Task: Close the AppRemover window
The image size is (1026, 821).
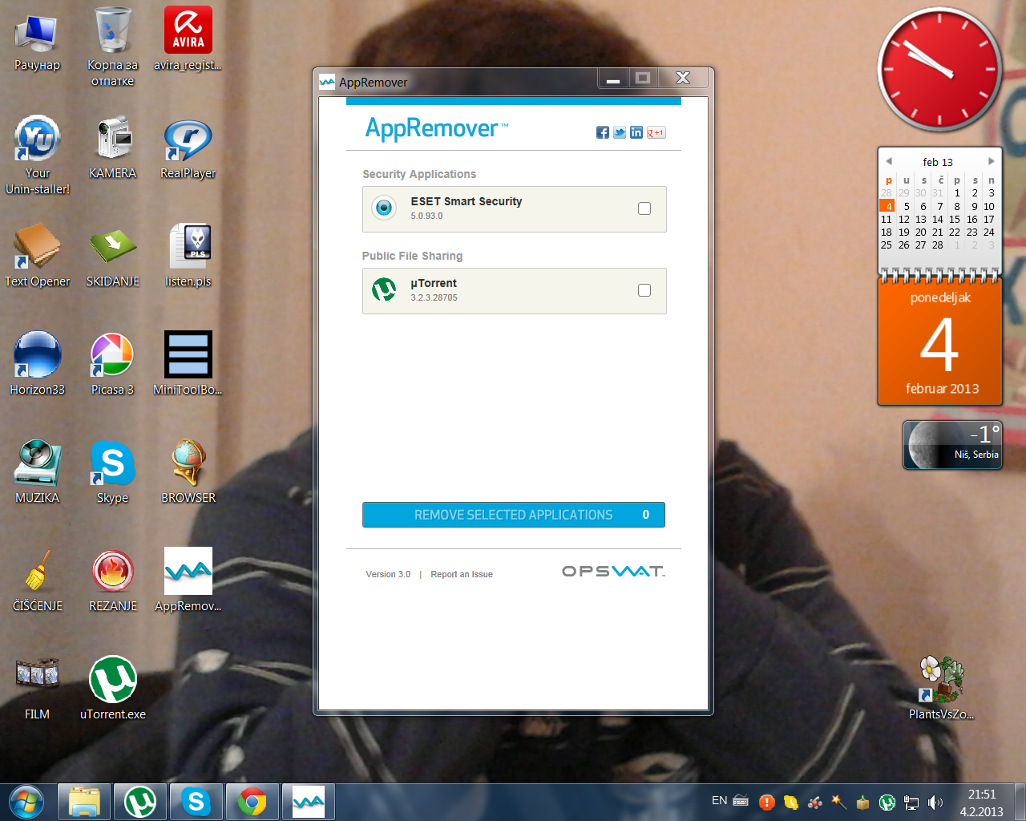Action: [683, 78]
